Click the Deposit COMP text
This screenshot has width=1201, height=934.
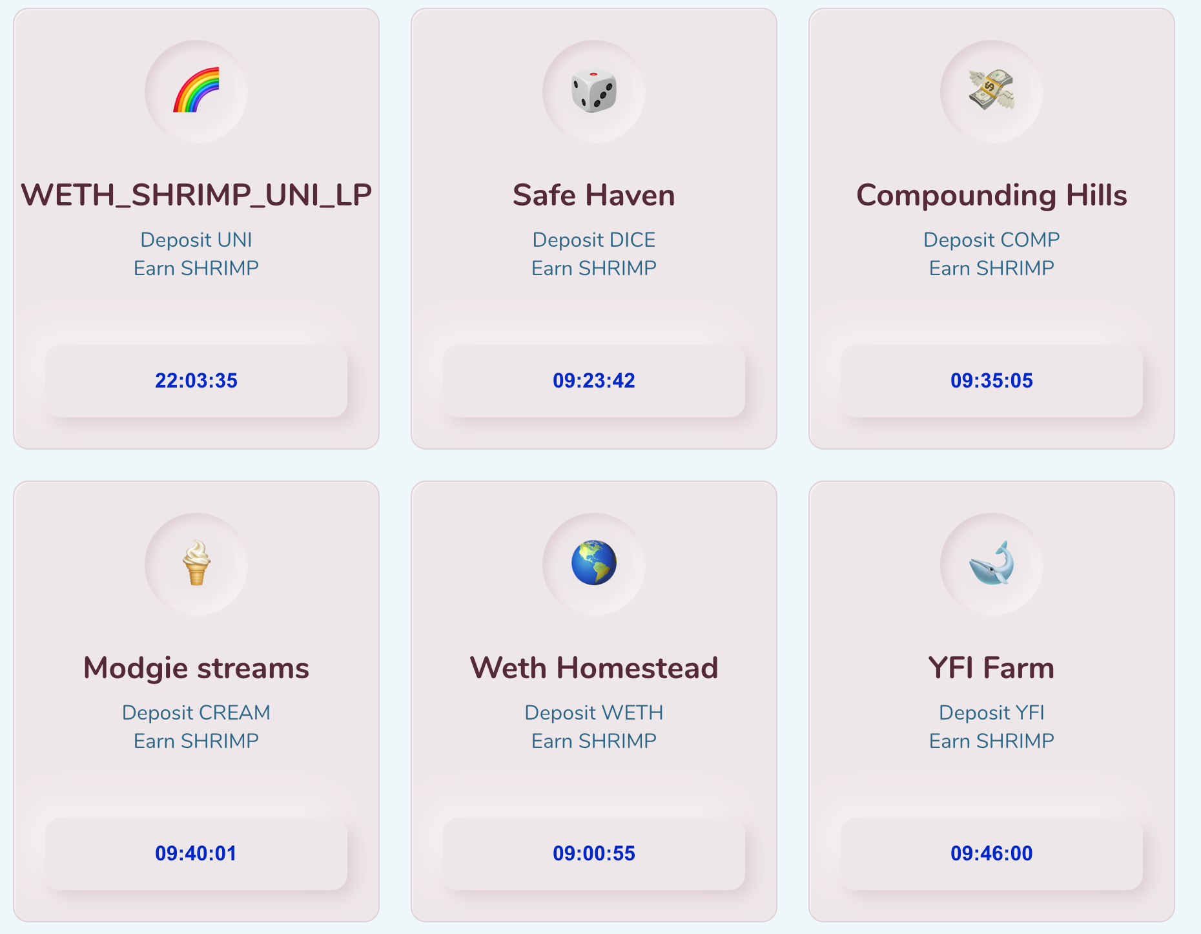(992, 240)
